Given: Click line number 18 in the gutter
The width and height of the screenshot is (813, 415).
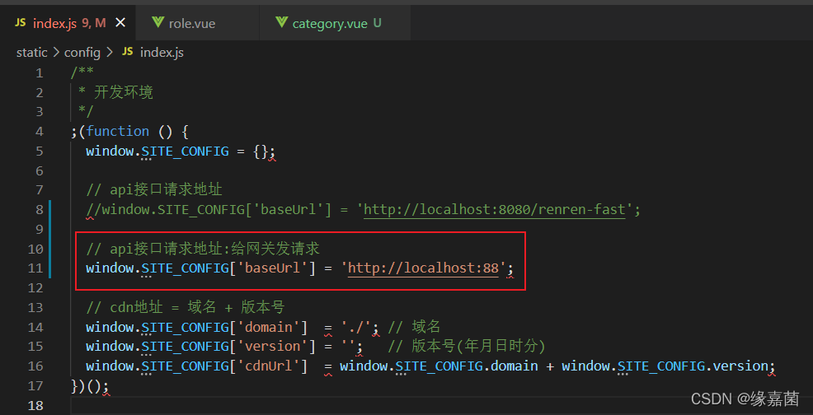Looking at the screenshot, I should [x=35, y=405].
